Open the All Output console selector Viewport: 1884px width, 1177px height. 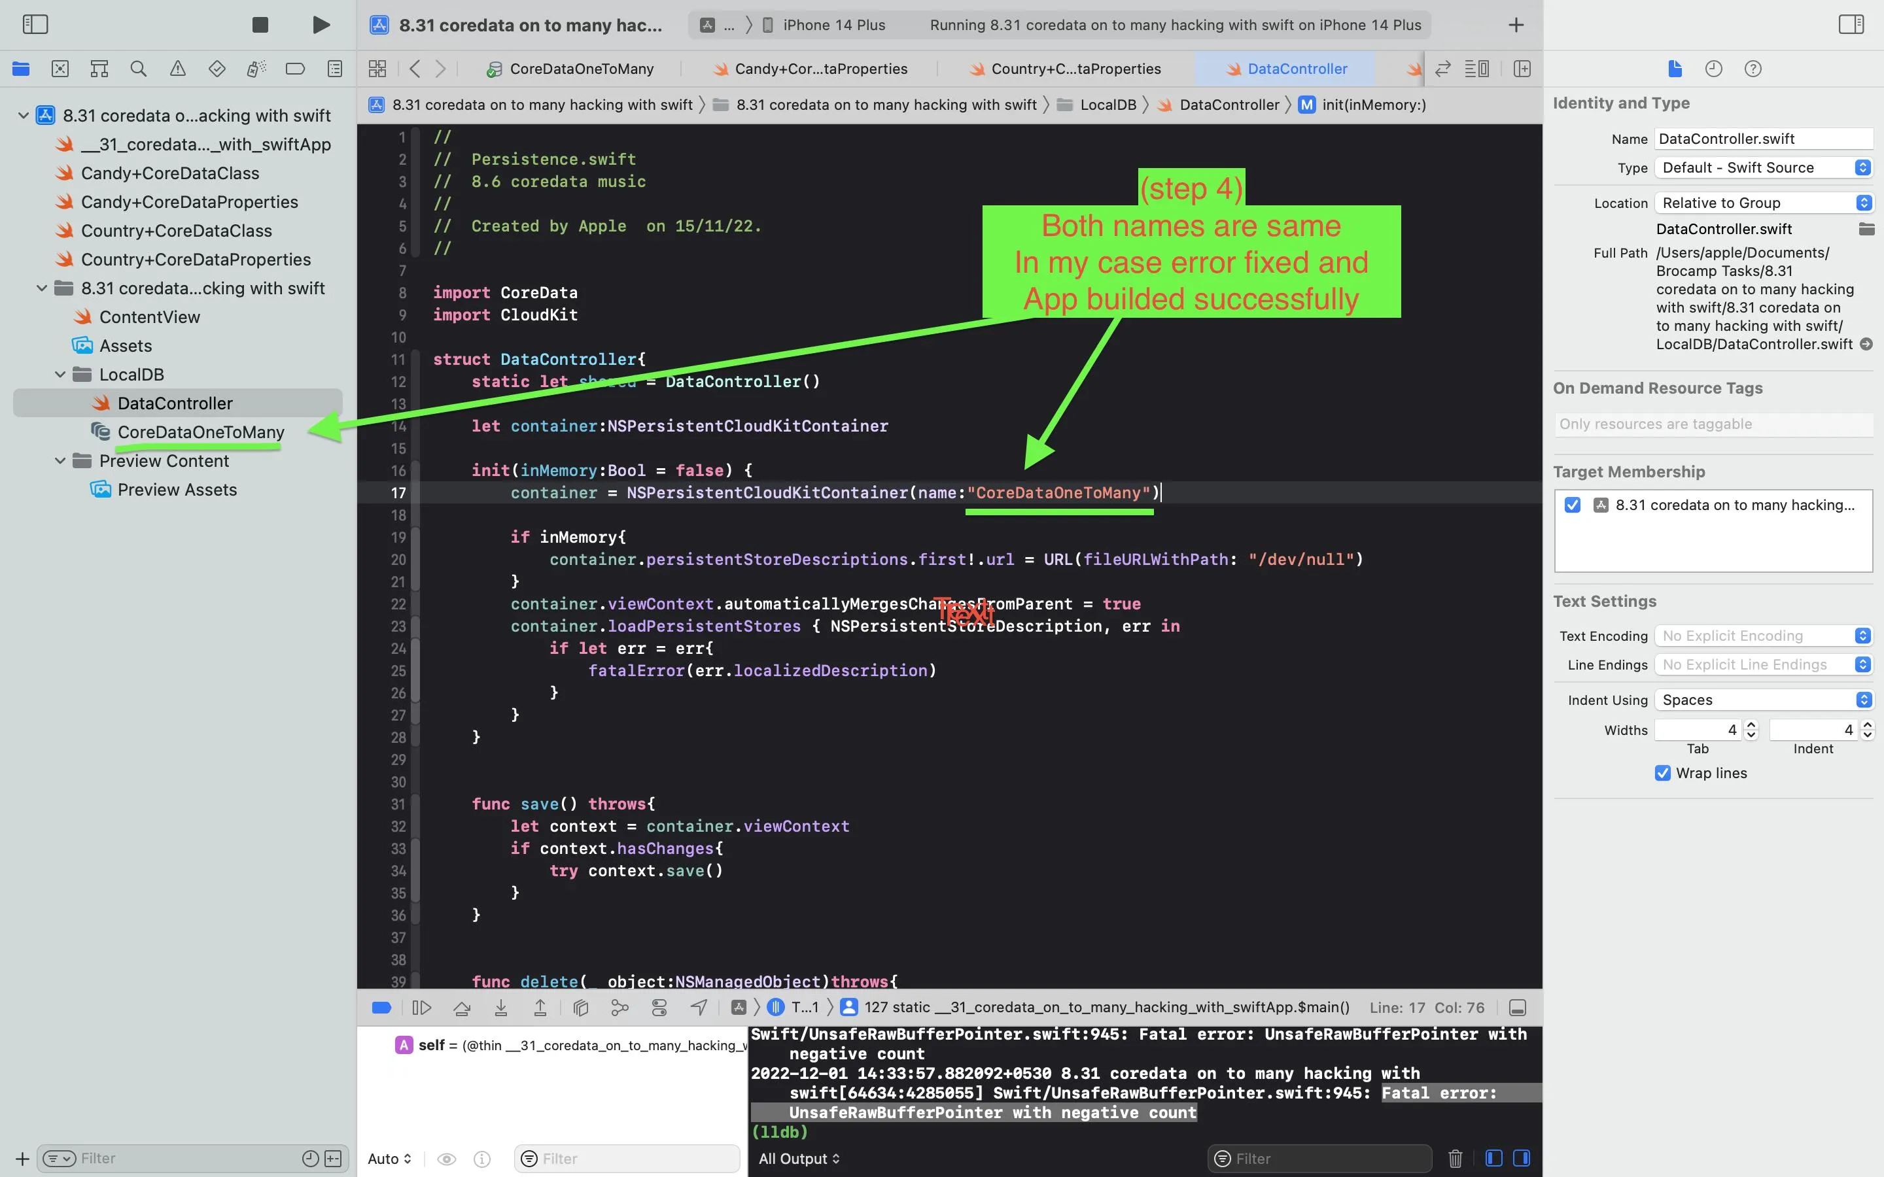799,1158
